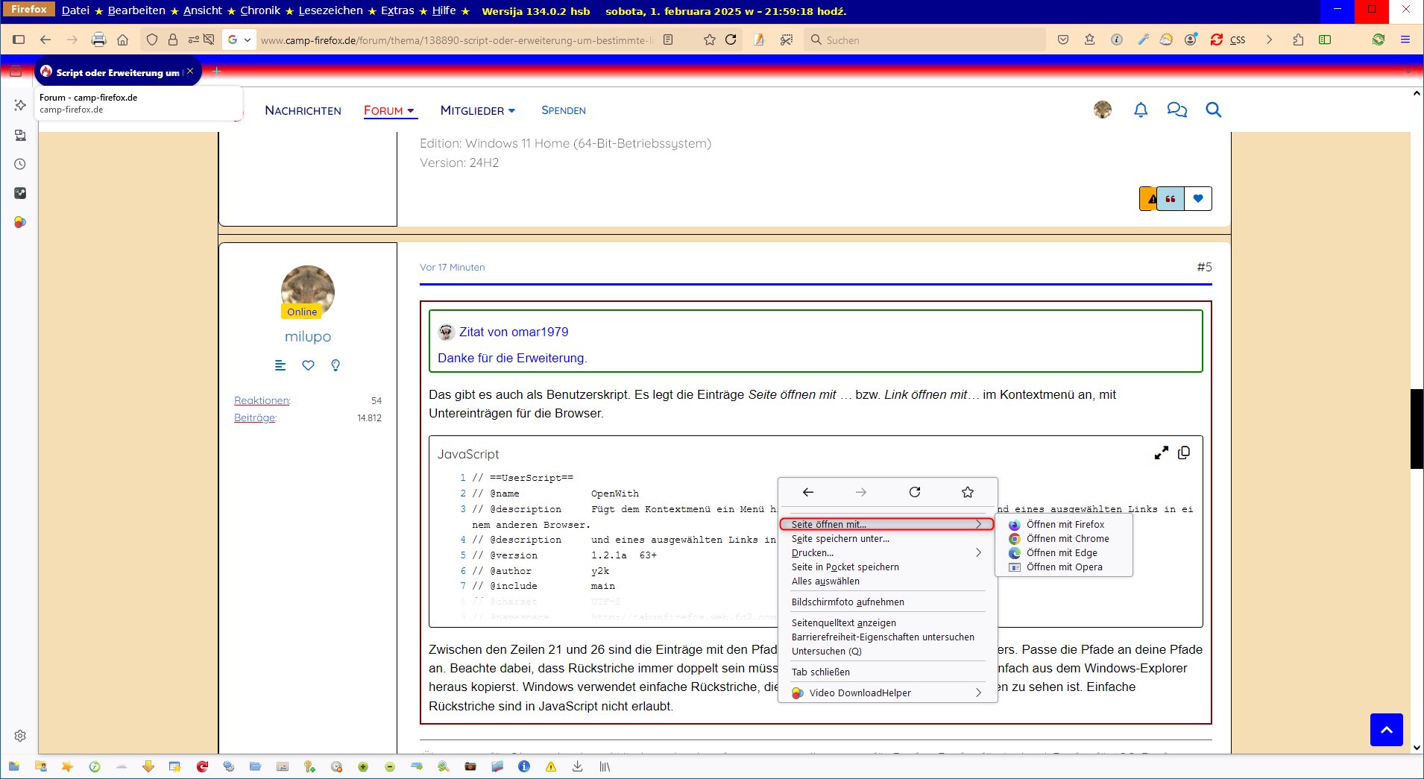The height and width of the screenshot is (779, 1424).
Task: Toggle the like heart on post
Action: click(1198, 199)
